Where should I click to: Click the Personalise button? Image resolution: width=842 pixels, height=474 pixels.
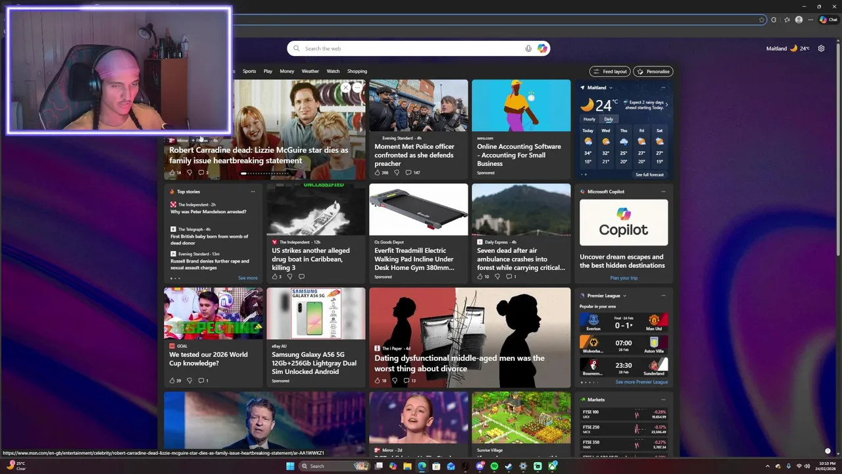coord(653,71)
